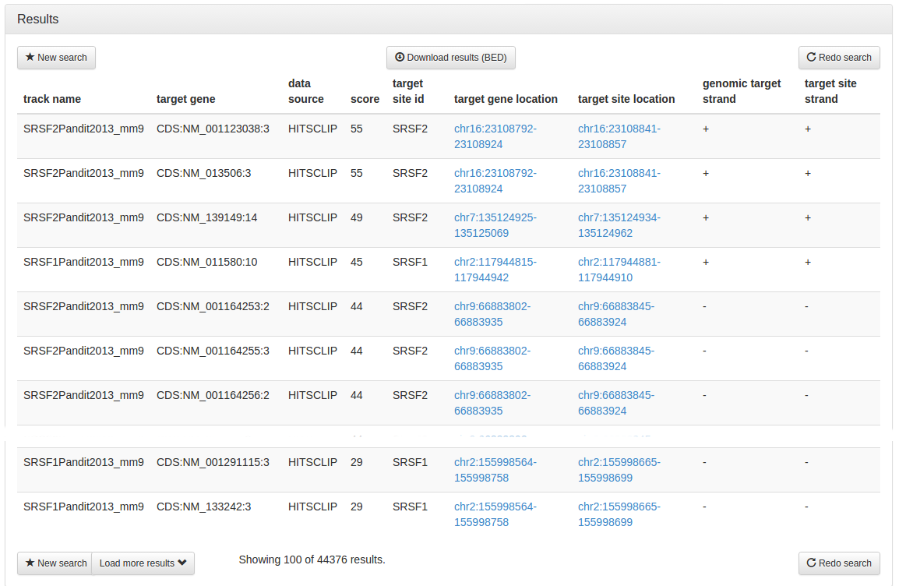Open gene location link for CDS:NM_001164256:2 row
The width and height of the screenshot is (899, 586).
[x=492, y=403]
